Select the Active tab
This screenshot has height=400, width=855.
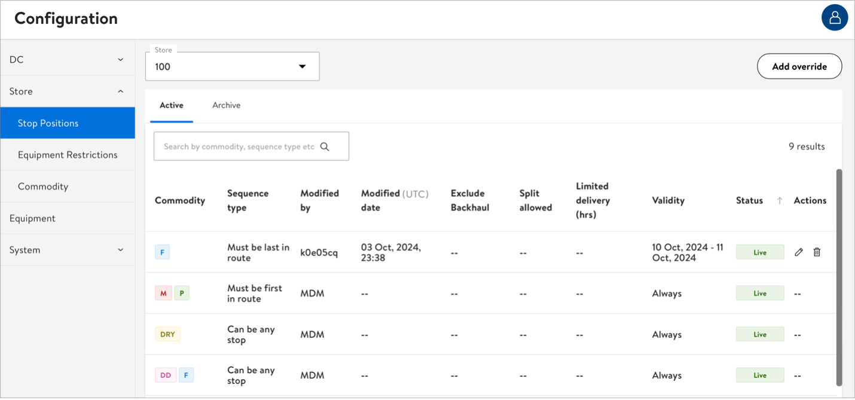172,105
